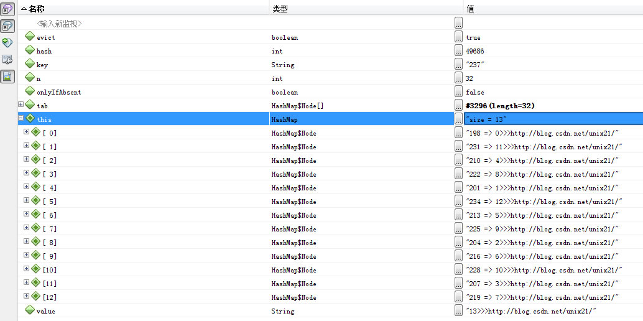Click the <输入新监视> new watch field

click(60, 24)
